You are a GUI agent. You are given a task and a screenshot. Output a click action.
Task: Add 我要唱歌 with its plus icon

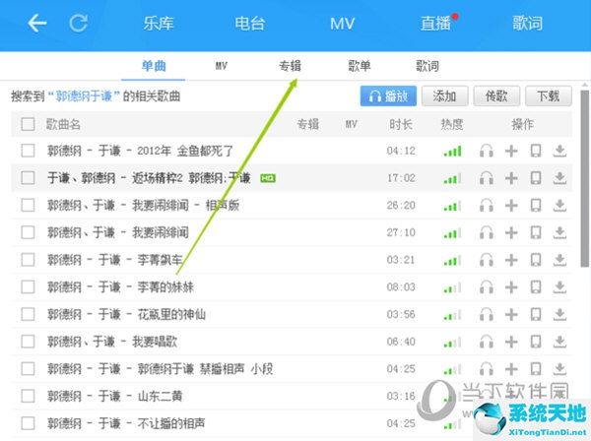pos(511,342)
